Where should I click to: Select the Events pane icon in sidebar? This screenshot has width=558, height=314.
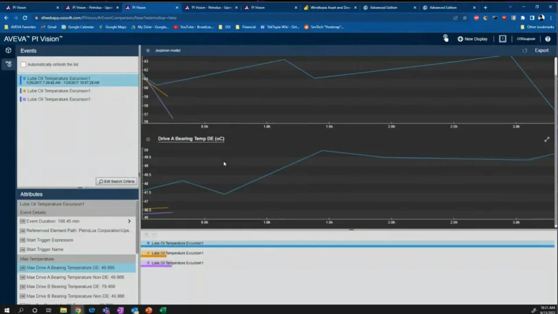[x=8, y=64]
